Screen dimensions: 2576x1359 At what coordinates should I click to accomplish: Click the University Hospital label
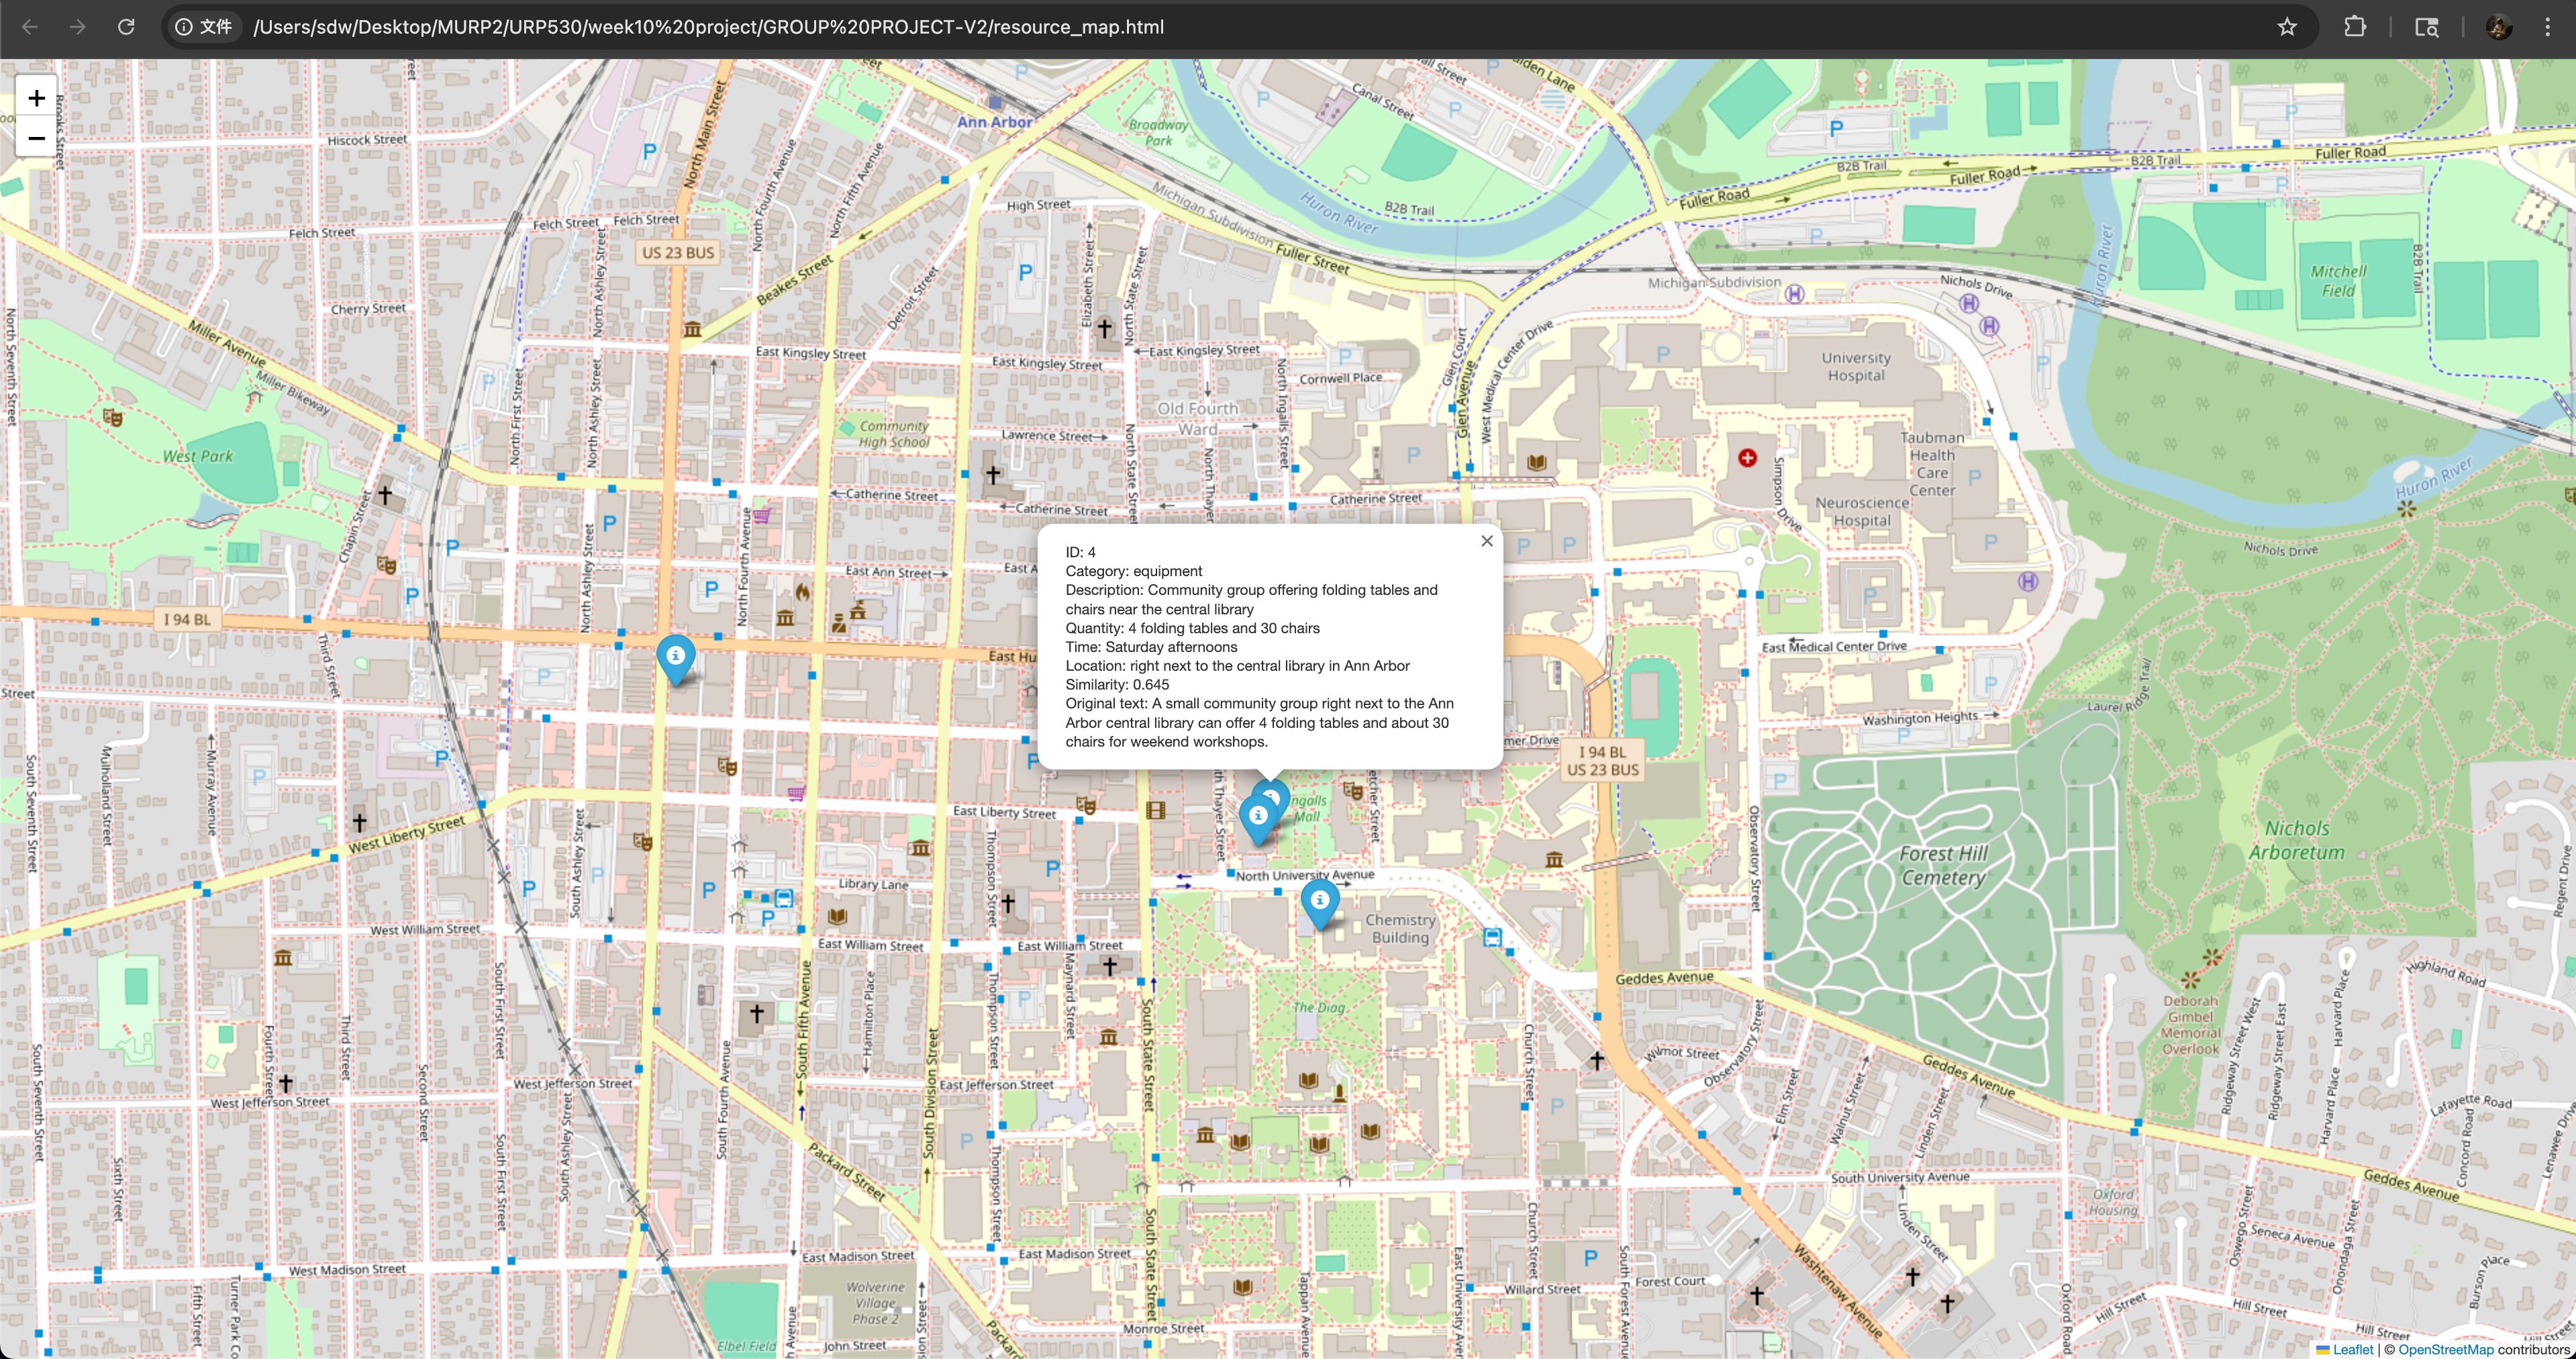click(1856, 366)
